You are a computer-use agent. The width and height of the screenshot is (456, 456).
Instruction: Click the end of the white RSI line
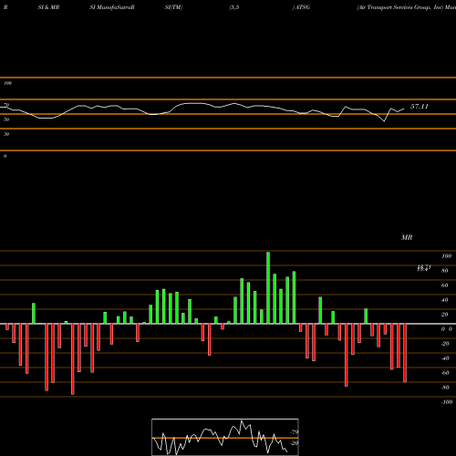pyautogui.click(x=404, y=109)
